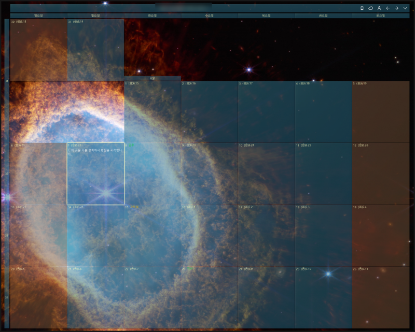Select Saturday day 19 cell

(x=381, y=236)
